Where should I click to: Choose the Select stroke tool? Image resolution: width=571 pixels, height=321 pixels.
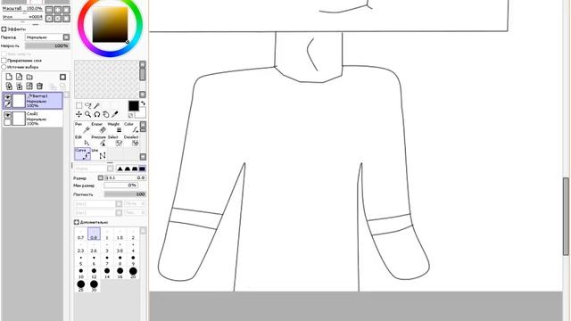click(115, 141)
